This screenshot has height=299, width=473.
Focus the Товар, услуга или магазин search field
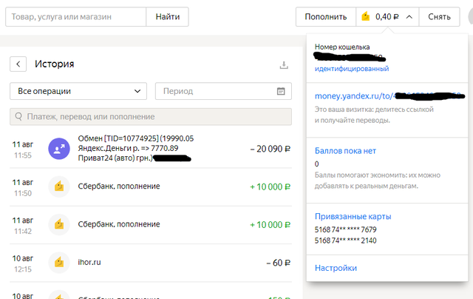75,17
